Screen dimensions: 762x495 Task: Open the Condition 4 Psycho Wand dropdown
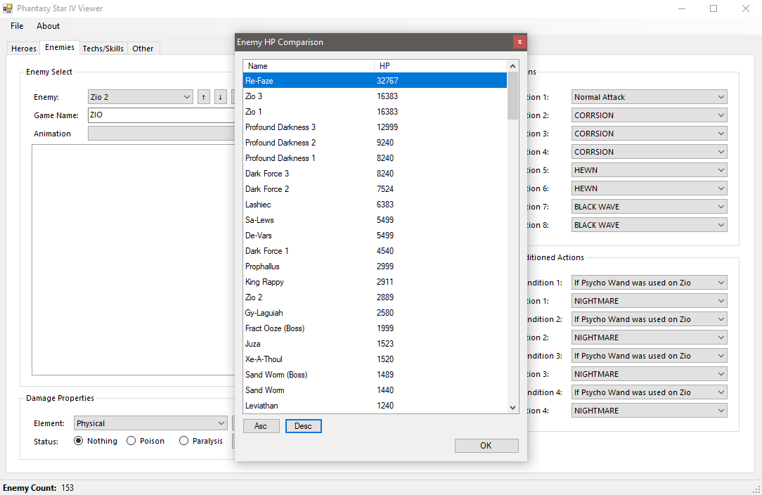[650, 392]
